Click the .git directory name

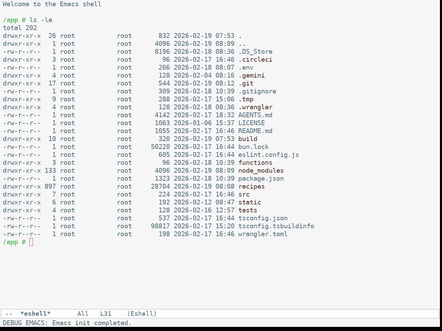point(246,83)
